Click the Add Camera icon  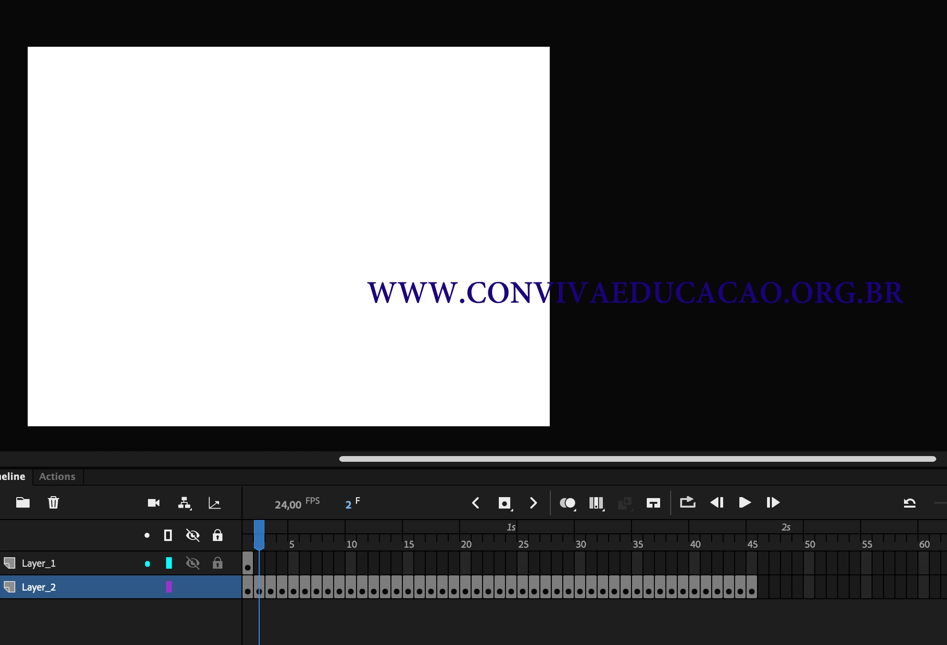154,503
